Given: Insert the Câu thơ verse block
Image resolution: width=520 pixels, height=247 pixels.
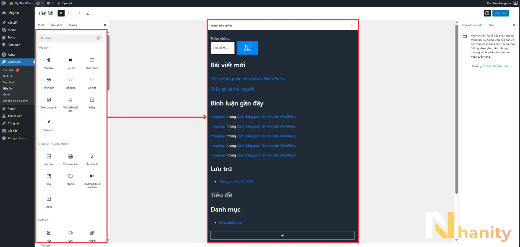Looking at the screenshot, I should 49,126.
